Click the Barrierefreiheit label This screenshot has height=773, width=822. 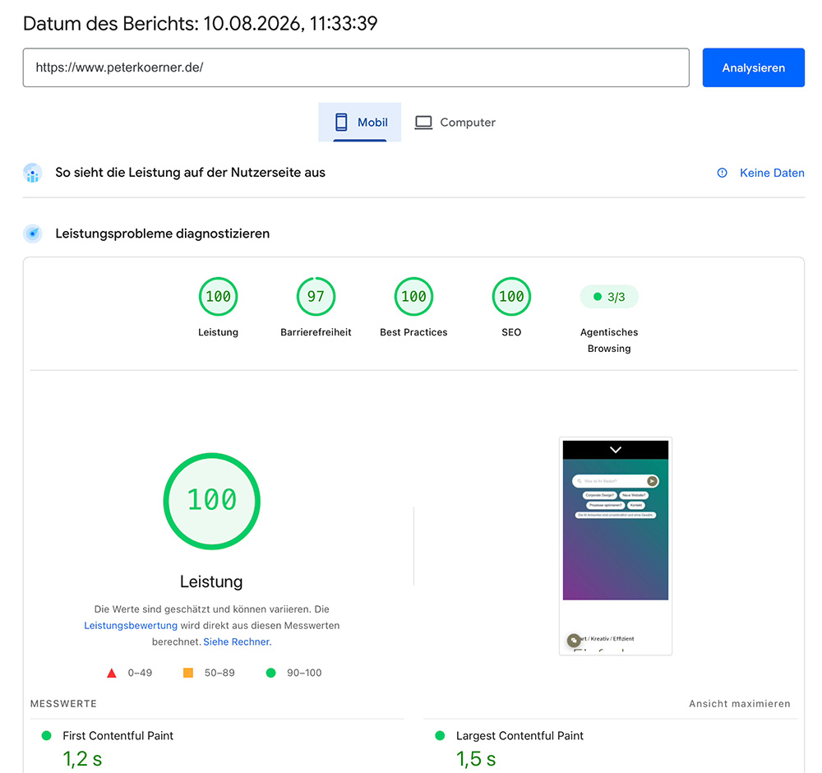pos(316,332)
